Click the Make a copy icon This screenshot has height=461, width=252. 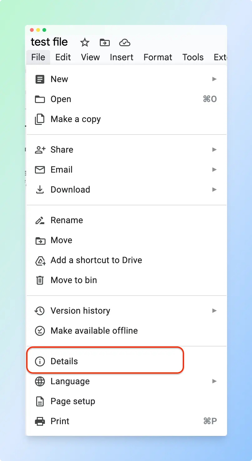pyautogui.click(x=40, y=119)
